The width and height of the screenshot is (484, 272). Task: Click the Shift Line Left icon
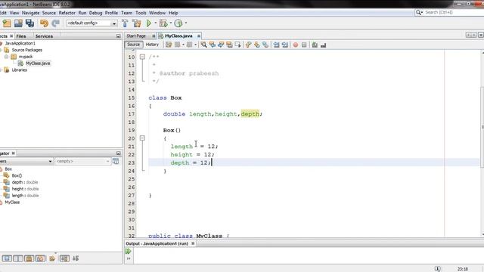tap(276, 45)
